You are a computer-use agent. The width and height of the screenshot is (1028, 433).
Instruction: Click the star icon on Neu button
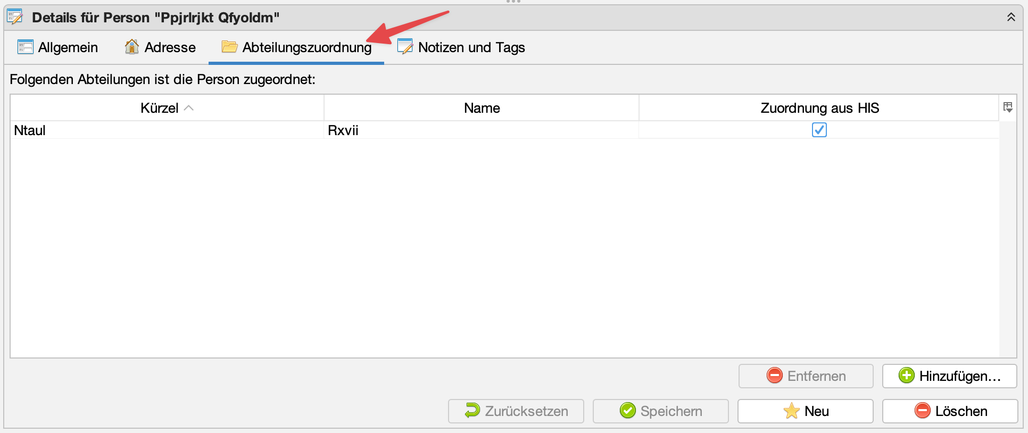[x=791, y=411]
